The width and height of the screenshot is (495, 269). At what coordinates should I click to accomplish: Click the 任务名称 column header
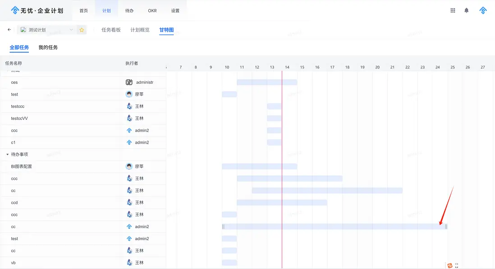click(x=14, y=63)
